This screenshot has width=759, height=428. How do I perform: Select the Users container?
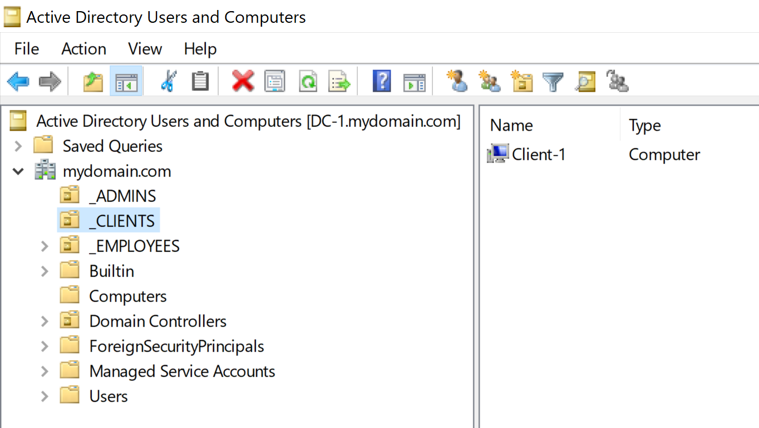click(108, 396)
